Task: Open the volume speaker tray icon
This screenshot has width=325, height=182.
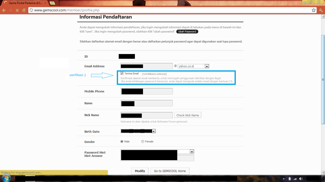Action: 301,179
